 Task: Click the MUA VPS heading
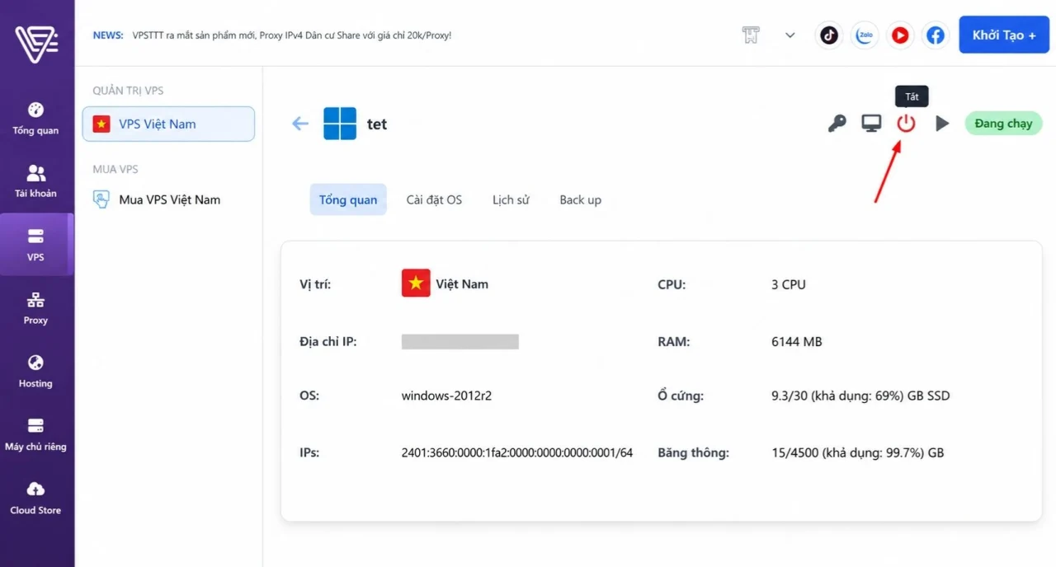115,169
